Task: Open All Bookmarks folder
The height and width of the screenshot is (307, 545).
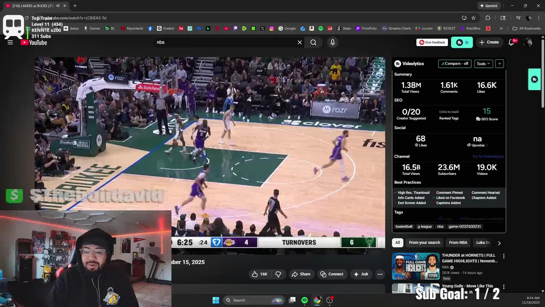Action: pos(527,29)
